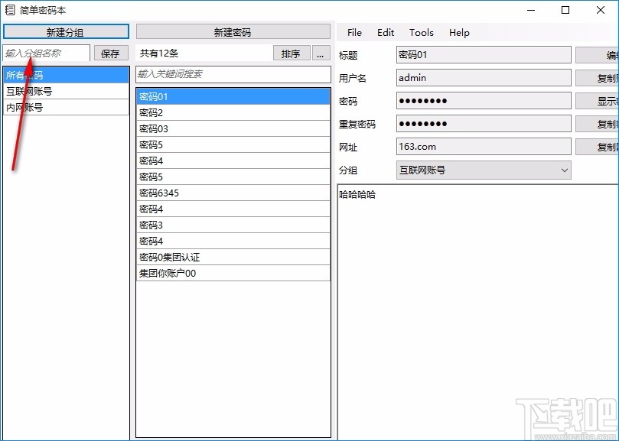This screenshot has height=441, width=619.
Task: Open the File menu
Action: tap(353, 32)
